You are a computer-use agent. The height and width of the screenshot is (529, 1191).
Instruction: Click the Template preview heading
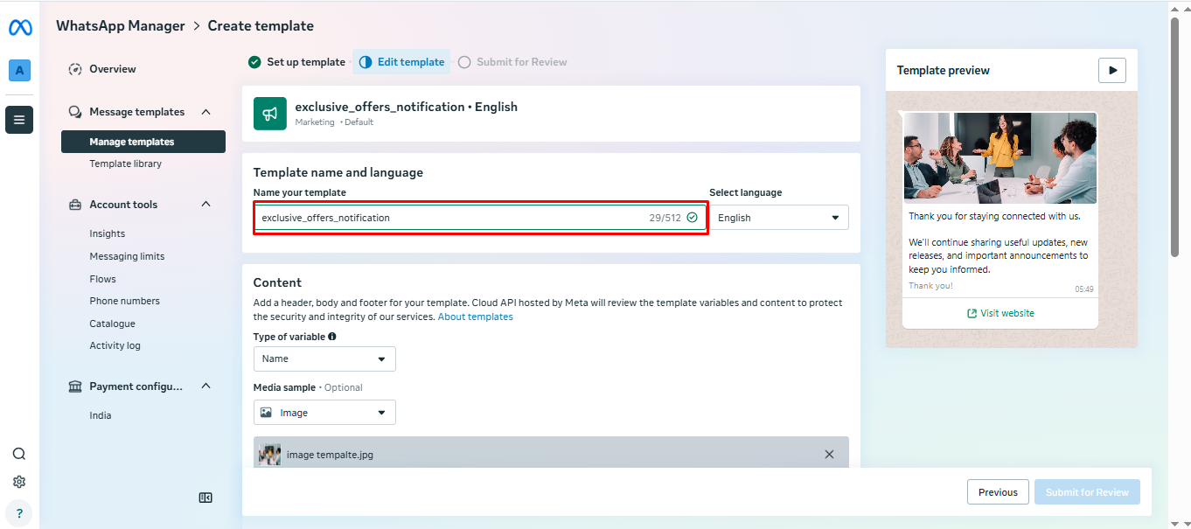[x=944, y=71]
